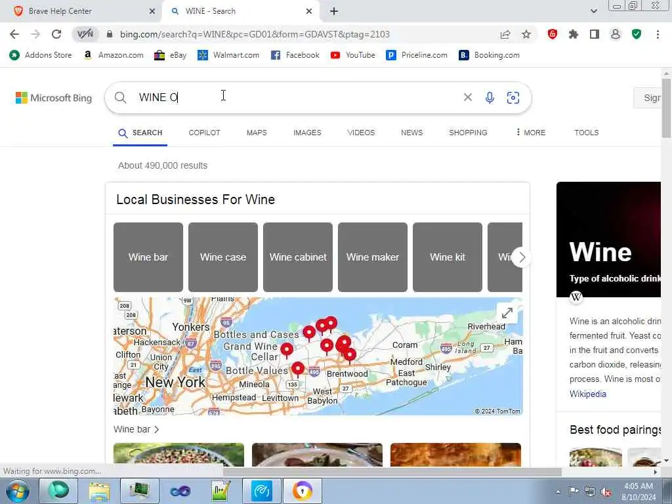
Task: Open the extensions puzzle icon
Action: coord(574,34)
